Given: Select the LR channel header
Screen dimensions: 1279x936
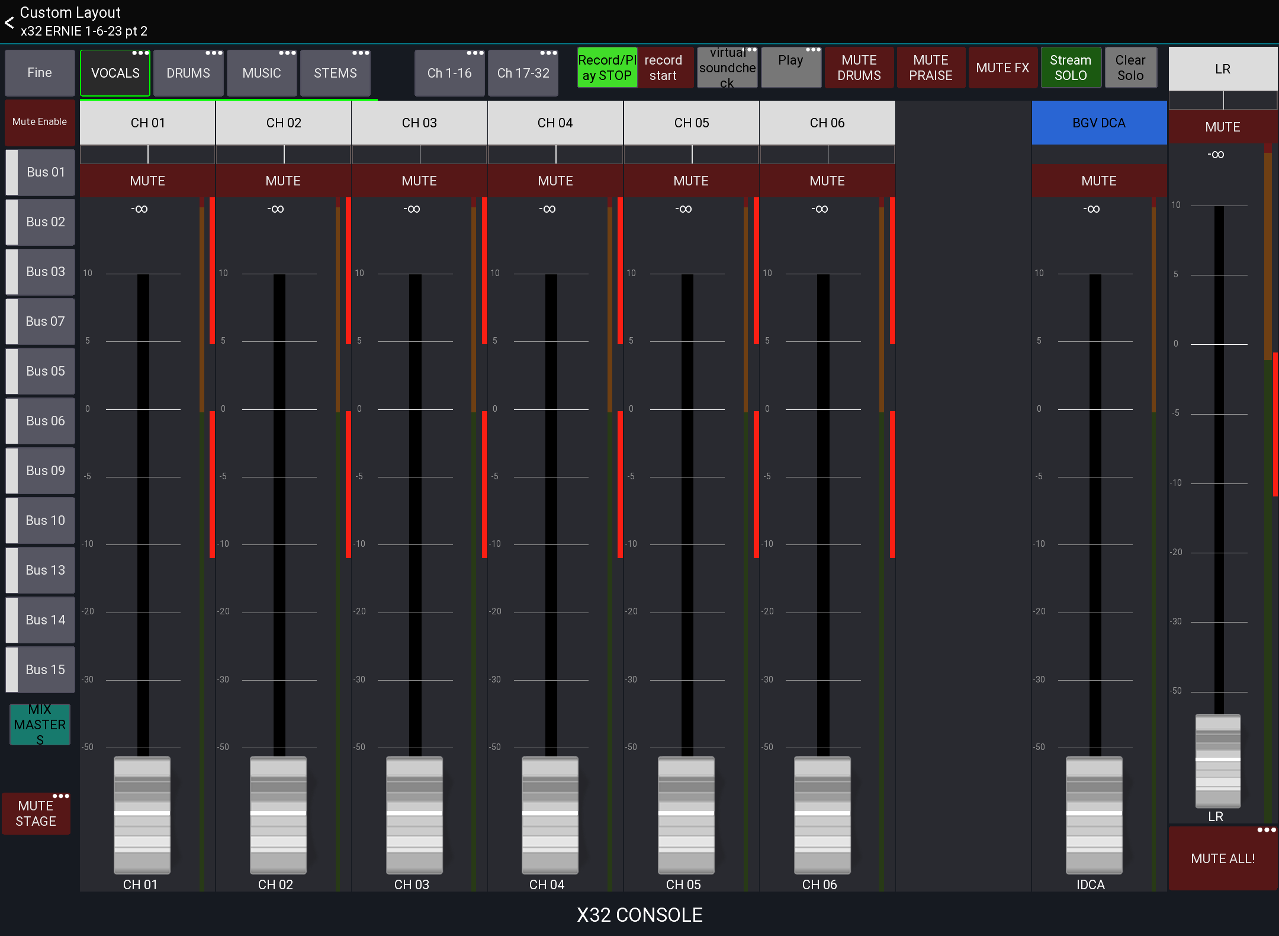Looking at the screenshot, I should 1223,69.
